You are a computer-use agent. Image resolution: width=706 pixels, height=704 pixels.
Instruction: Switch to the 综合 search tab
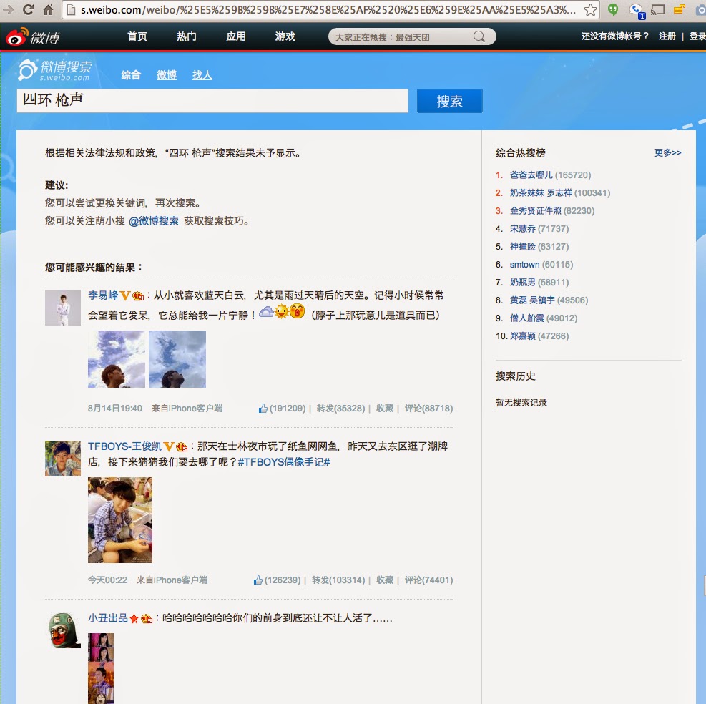131,75
